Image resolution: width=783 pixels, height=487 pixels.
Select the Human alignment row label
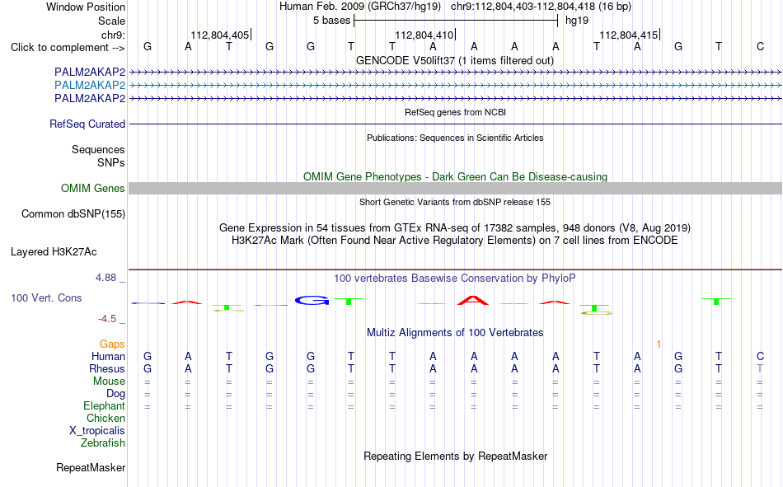pyautogui.click(x=108, y=357)
